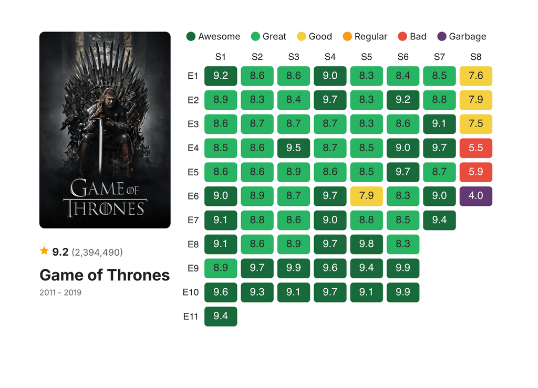538x388 pixels.
Task: Click the green Great legend swatch
Action: [255, 36]
